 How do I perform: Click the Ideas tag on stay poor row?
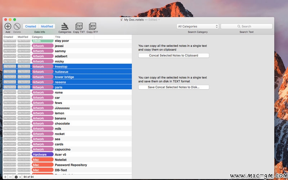(42, 41)
